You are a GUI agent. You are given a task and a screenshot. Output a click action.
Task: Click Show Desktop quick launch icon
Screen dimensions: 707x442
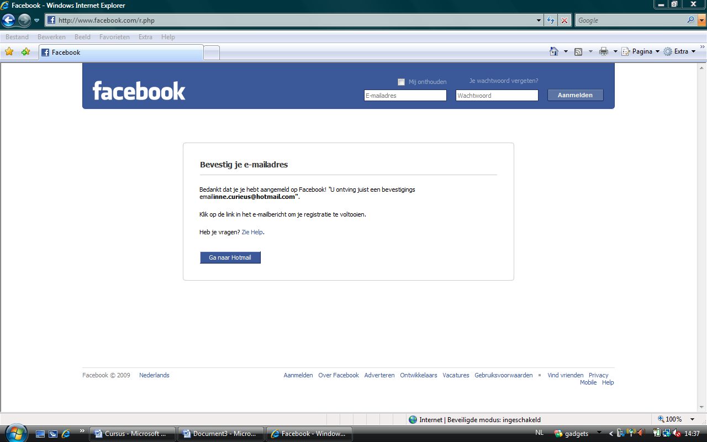pyautogui.click(x=40, y=434)
